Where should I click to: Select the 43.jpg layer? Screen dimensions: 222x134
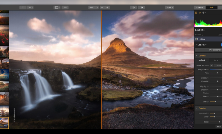[x=208, y=39]
